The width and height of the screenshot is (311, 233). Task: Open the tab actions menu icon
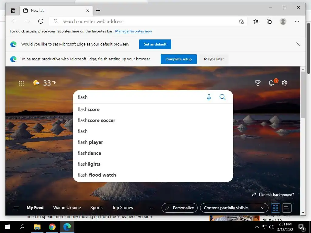13,11
